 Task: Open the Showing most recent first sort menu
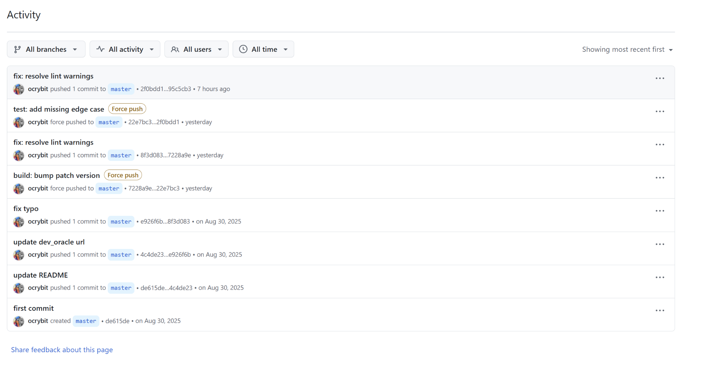pyautogui.click(x=627, y=49)
